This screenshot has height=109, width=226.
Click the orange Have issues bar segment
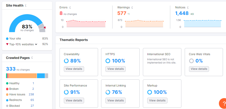pos(23,76)
